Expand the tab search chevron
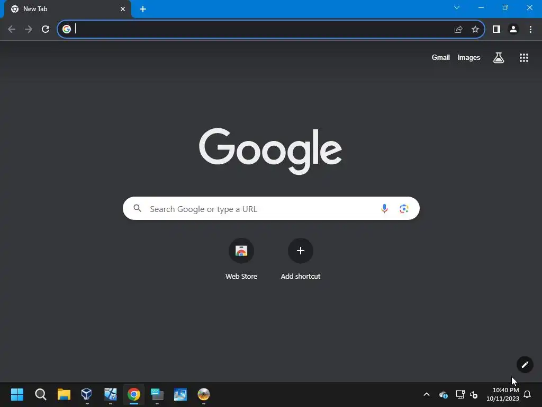Screen dimensions: 542x407 457,7
